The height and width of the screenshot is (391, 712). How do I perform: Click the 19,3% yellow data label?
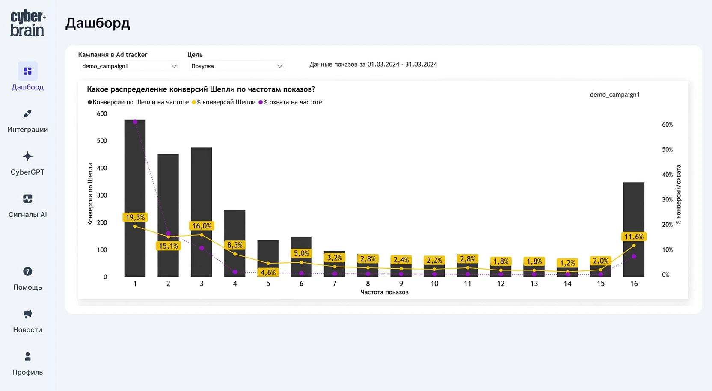point(135,217)
